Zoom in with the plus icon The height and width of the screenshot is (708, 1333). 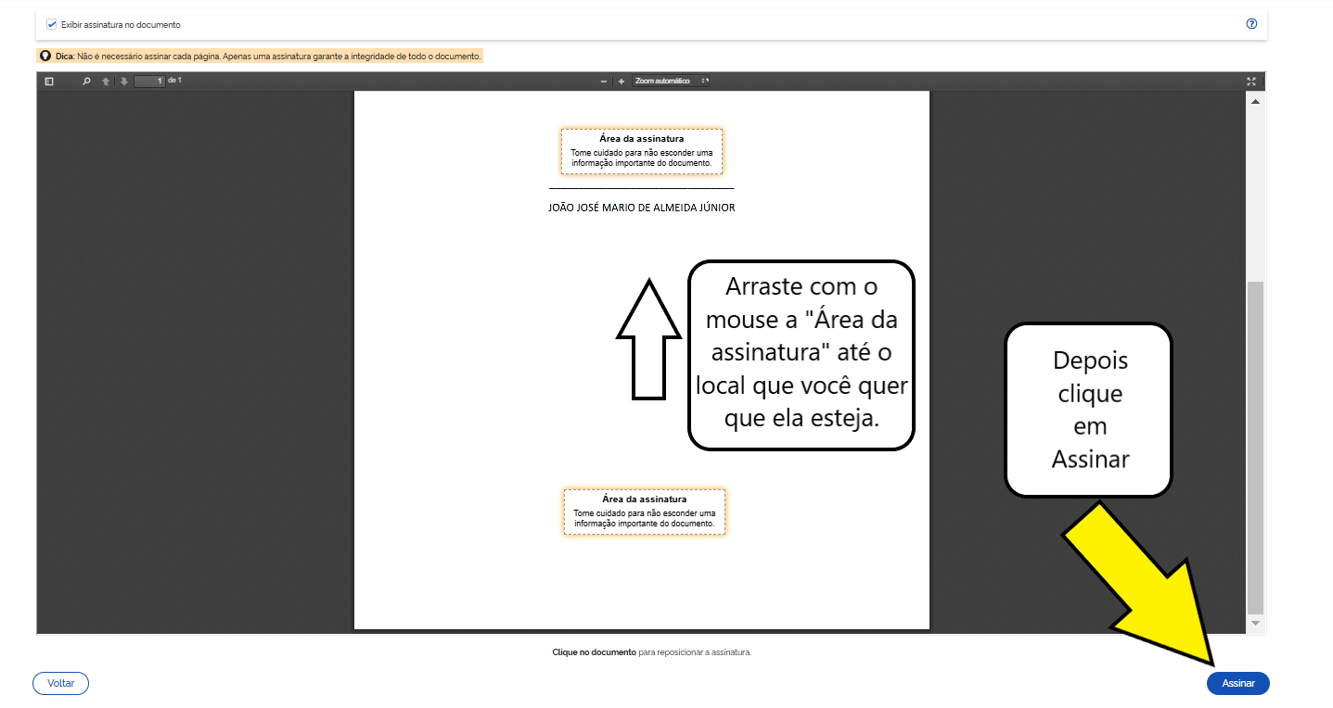pyautogui.click(x=622, y=82)
